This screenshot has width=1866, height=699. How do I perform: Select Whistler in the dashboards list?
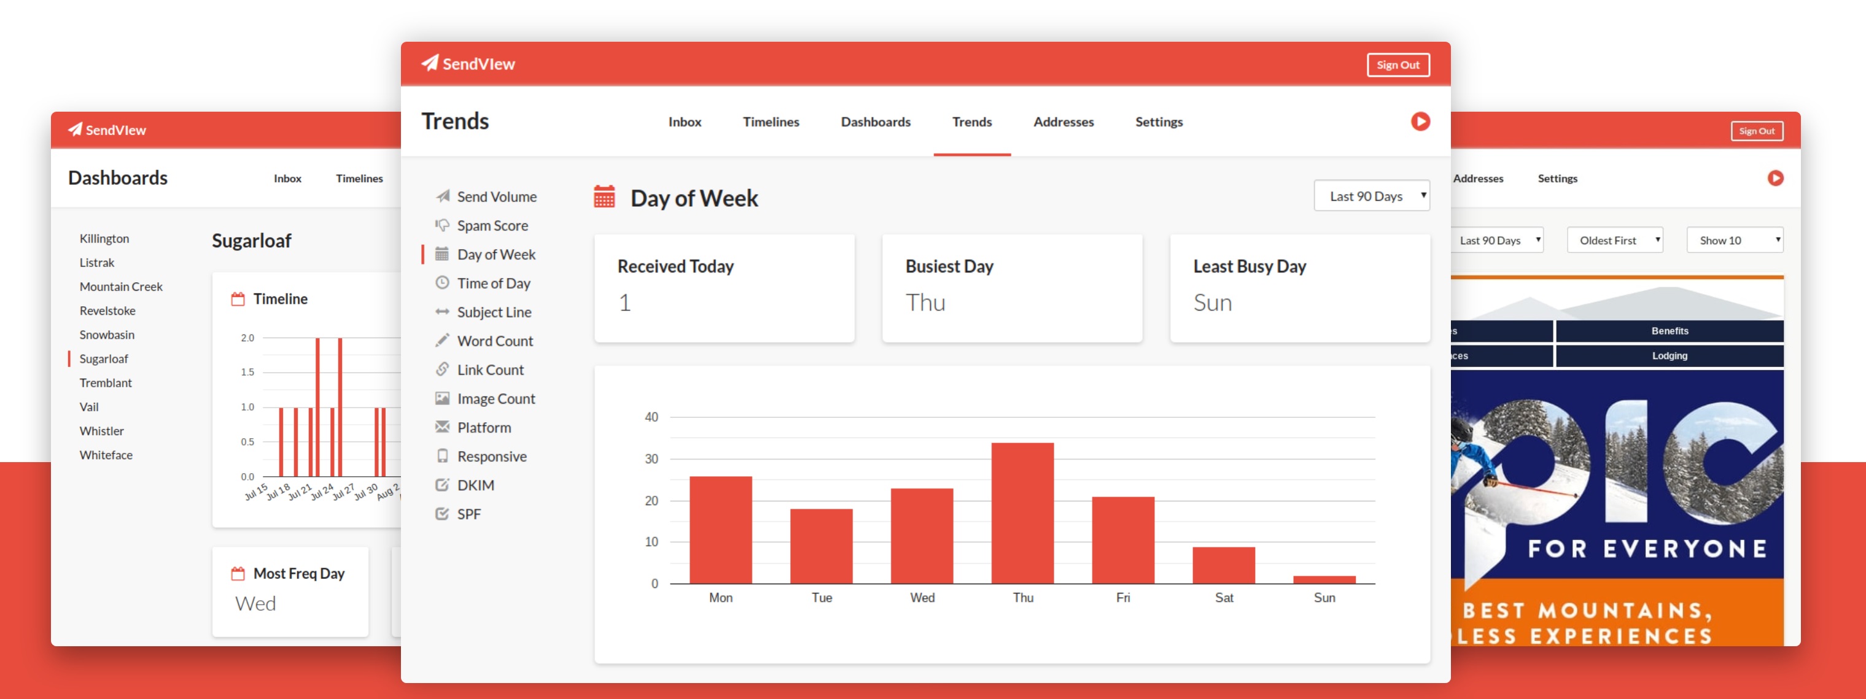click(101, 431)
